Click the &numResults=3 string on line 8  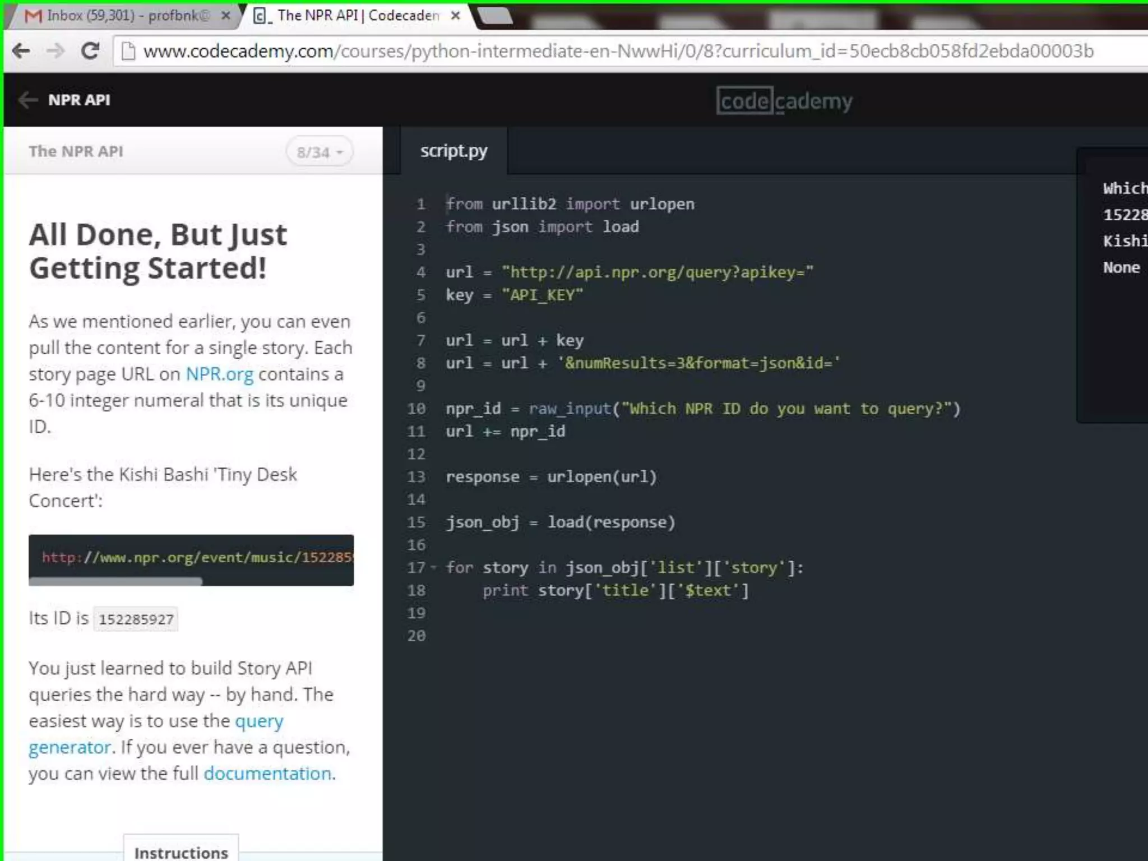(698, 363)
